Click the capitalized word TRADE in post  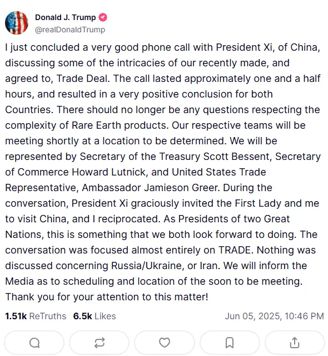(x=235, y=250)
